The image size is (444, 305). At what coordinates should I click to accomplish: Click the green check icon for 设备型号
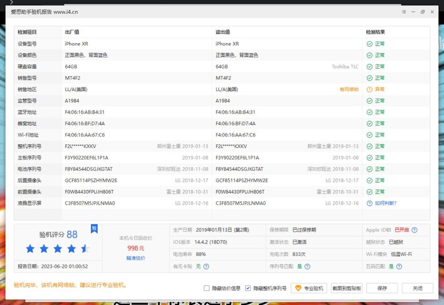coord(369,44)
